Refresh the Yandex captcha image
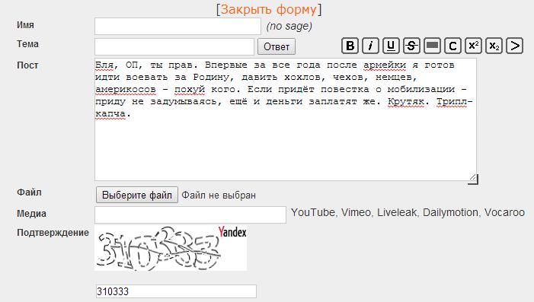 point(171,248)
